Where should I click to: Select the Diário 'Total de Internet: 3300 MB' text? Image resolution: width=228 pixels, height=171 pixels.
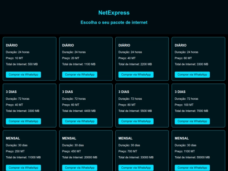click(x=191, y=64)
